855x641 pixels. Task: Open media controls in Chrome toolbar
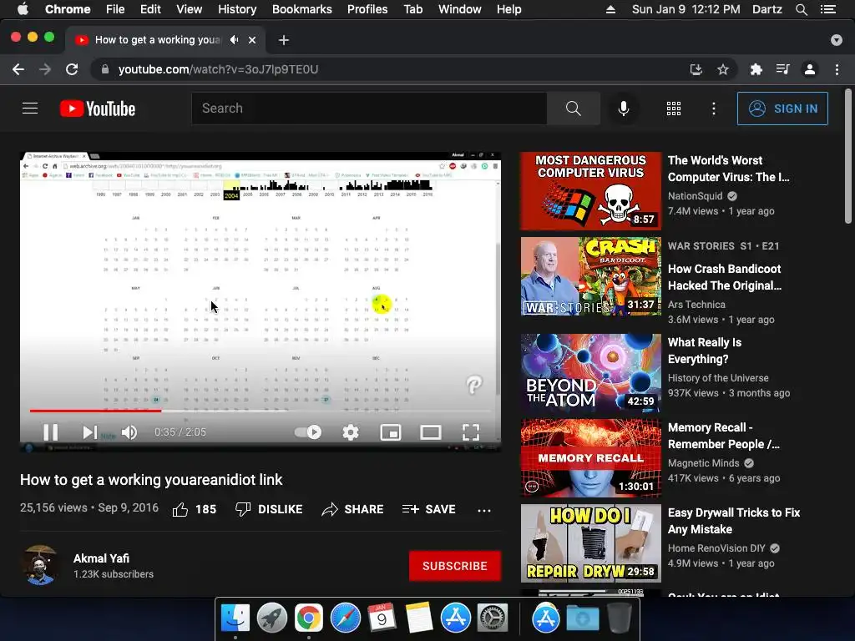(x=782, y=69)
